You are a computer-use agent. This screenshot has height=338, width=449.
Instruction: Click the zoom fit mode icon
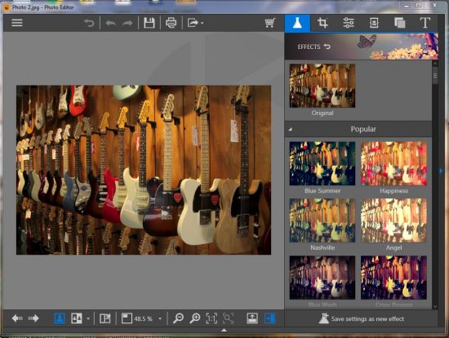tap(127, 318)
